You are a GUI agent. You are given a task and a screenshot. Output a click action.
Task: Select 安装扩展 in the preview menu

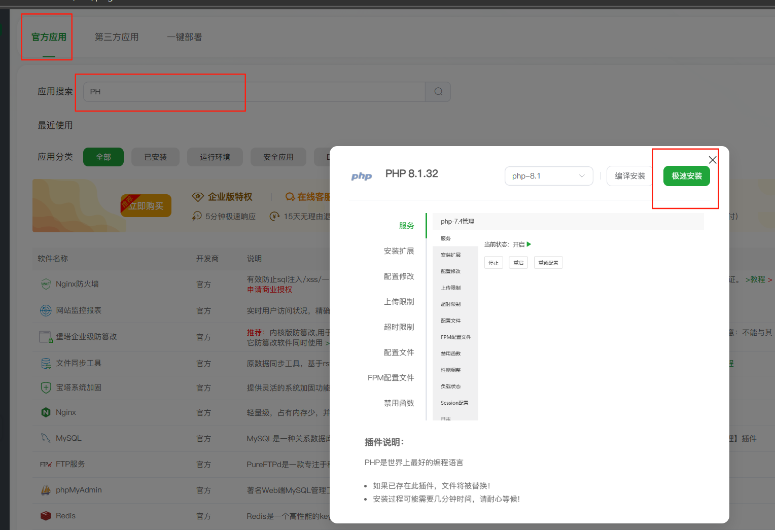[x=399, y=251]
